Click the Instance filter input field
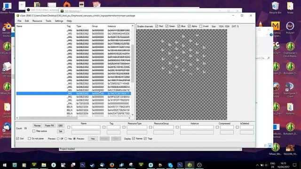 click(x=197, y=127)
